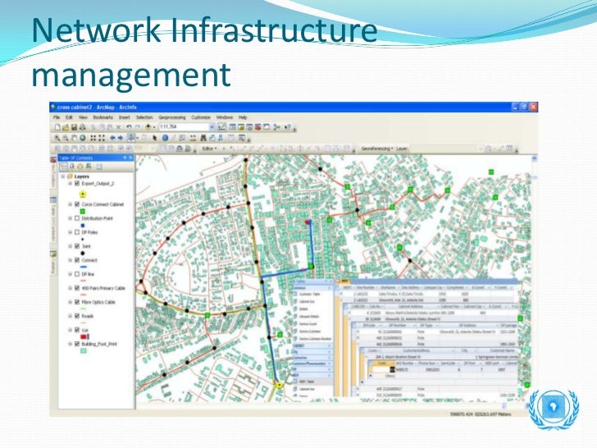Click the Full Extent globe icon
Screen dimensions: 597x448
coord(82,138)
